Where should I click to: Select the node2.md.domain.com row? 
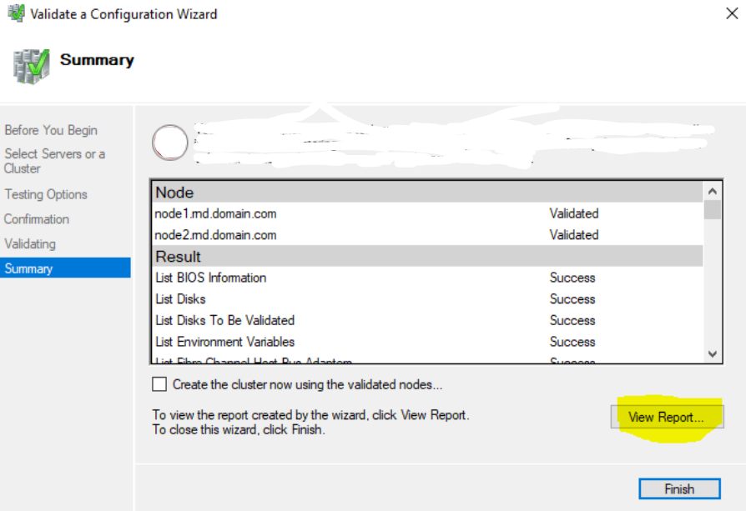click(426, 235)
